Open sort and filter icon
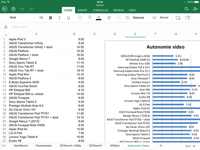Image resolution: width=200 pixels, height=150 pixels. [187, 18]
